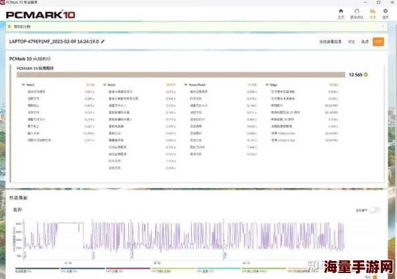Click the pencil icon to rename result
The image size is (397, 279).
click(102, 41)
